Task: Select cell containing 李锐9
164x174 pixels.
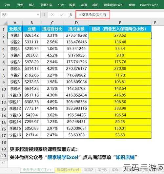Action: 15,88
